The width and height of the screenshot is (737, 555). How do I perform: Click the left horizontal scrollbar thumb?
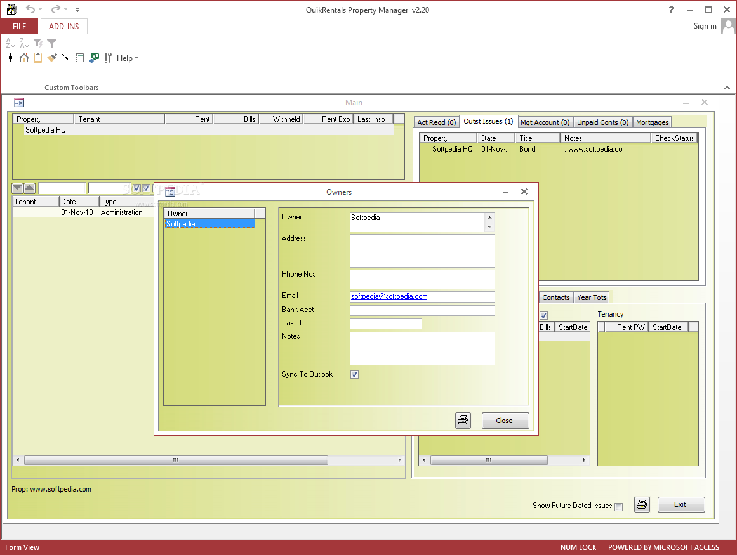tap(176, 460)
